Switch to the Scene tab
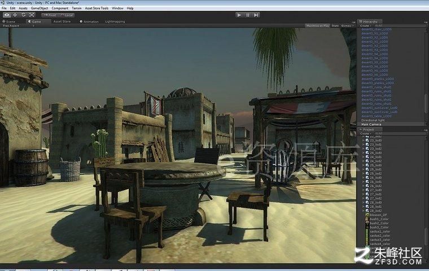The height and width of the screenshot is (271, 429). click(9, 21)
